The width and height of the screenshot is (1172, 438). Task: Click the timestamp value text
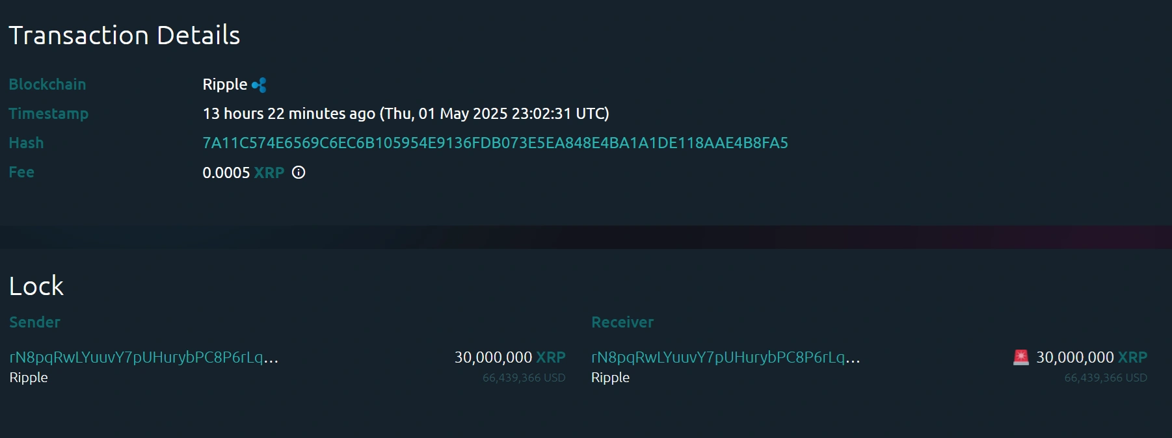tap(406, 114)
